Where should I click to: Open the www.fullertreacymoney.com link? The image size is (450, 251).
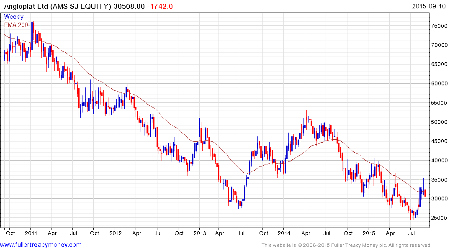click(x=41, y=245)
